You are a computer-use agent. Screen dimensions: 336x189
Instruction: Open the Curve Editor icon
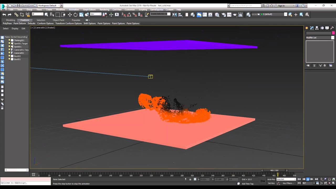tap(205, 15)
